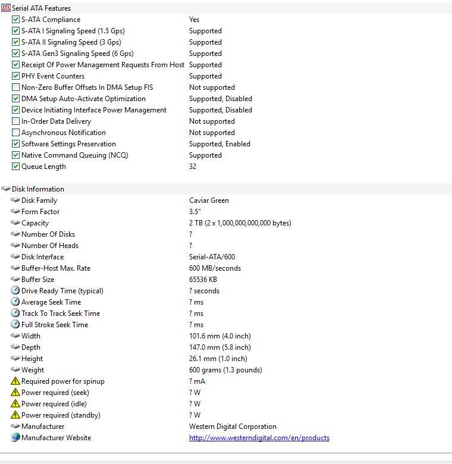
Task: Click the disk icon next to Buffer Size
Action: pos(15,279)
